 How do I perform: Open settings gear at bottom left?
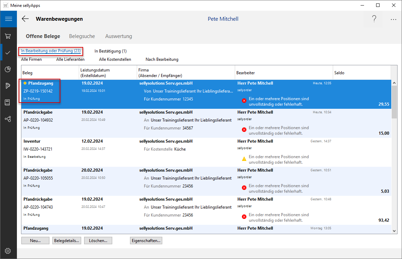click(x=8, y=251)
